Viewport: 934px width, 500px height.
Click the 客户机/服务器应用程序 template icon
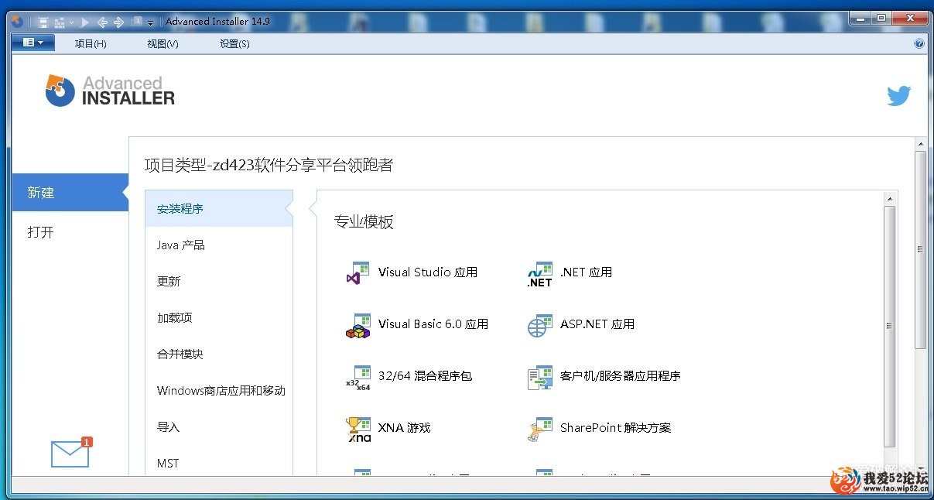coord(540,378)
